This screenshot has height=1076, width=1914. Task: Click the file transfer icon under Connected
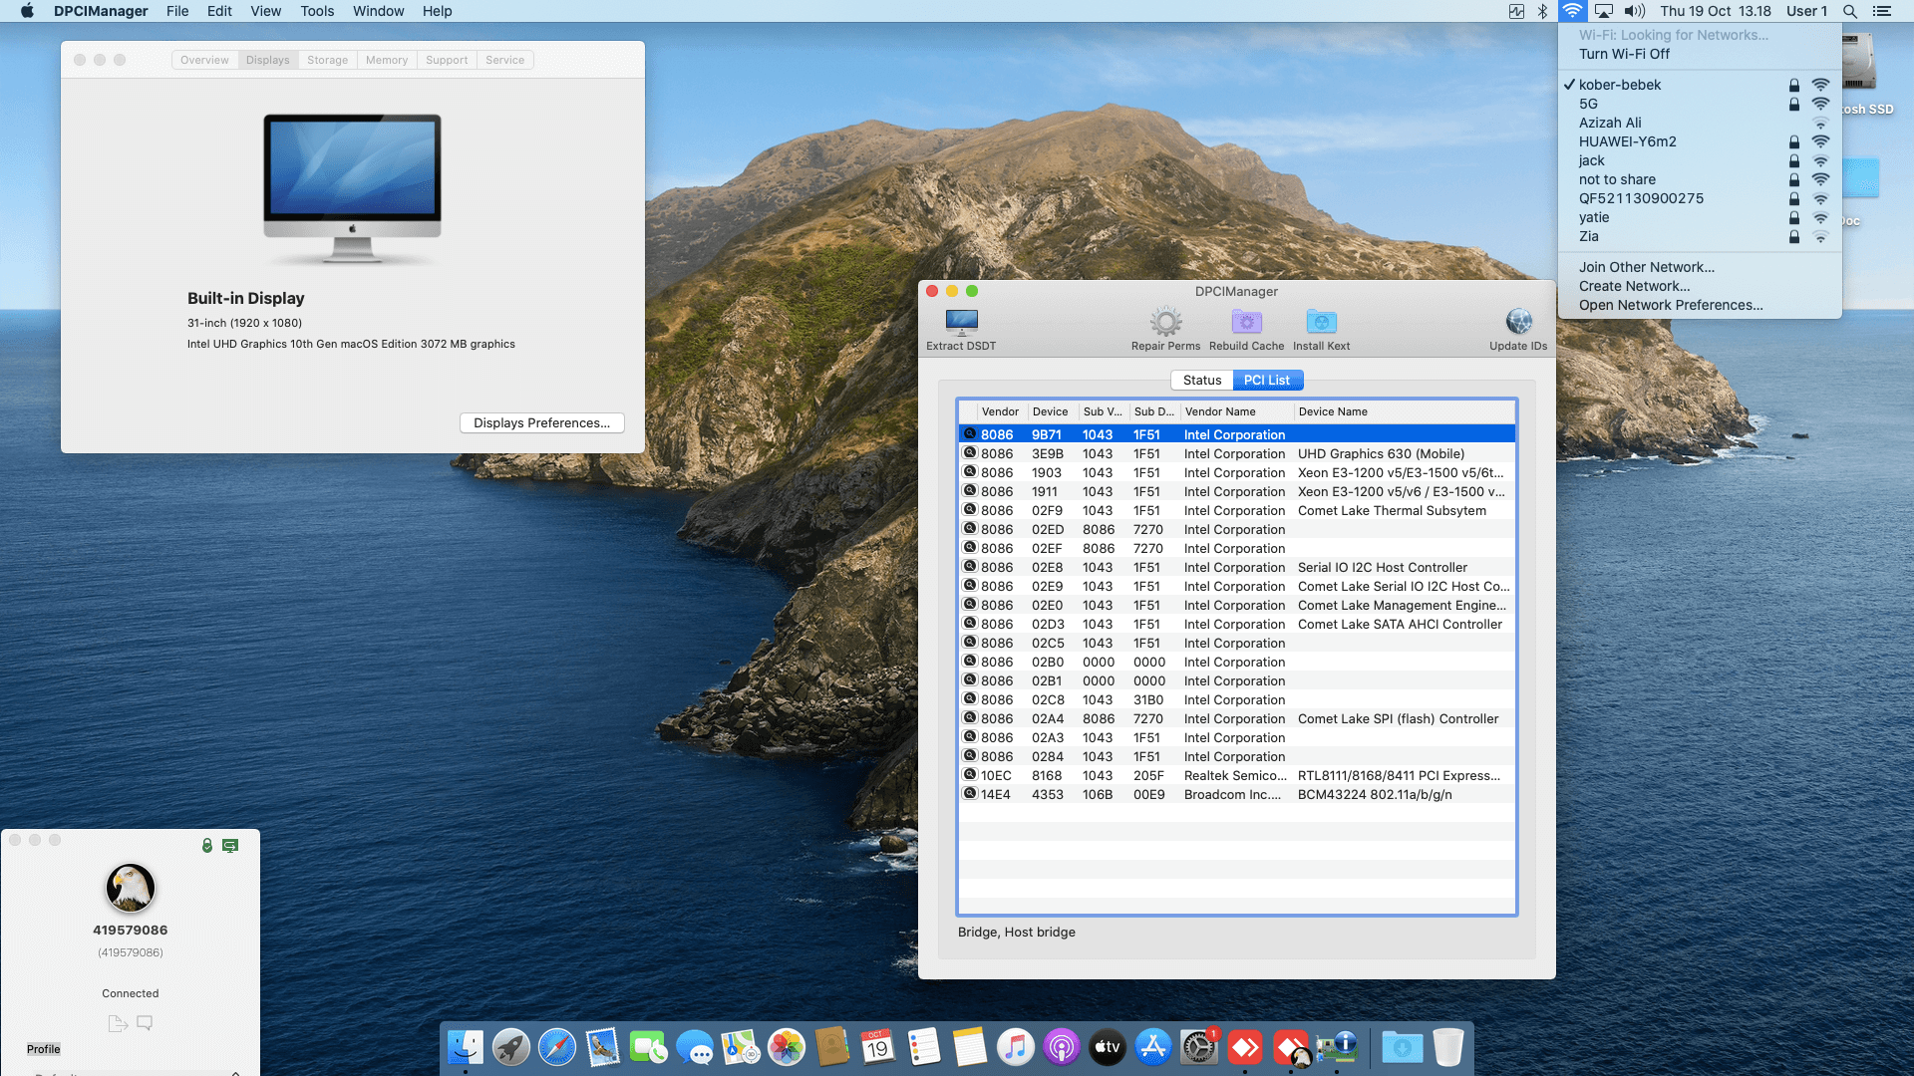pyautogui.click(x=118, y=1023)
